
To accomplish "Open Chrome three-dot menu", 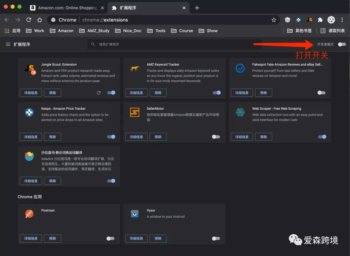I will point(342,20).
